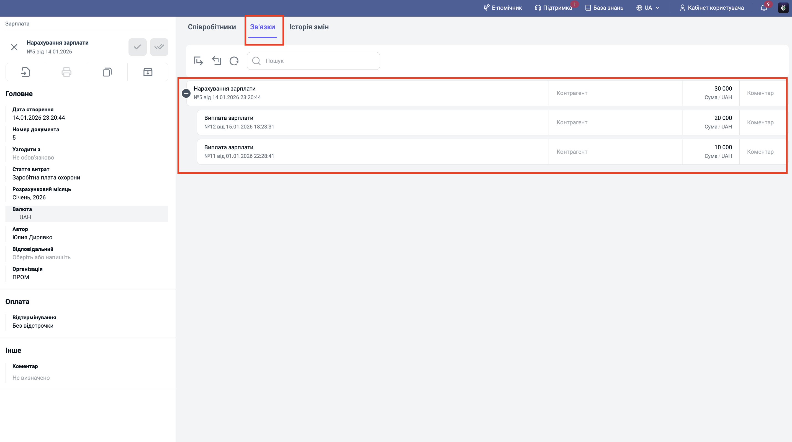Close the salary accrual document panel

point(14,47)
